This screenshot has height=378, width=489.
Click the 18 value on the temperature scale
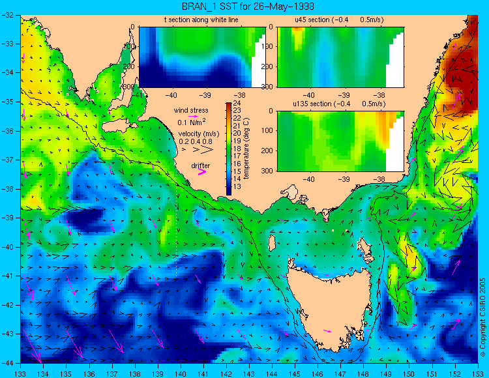(237, 149)
